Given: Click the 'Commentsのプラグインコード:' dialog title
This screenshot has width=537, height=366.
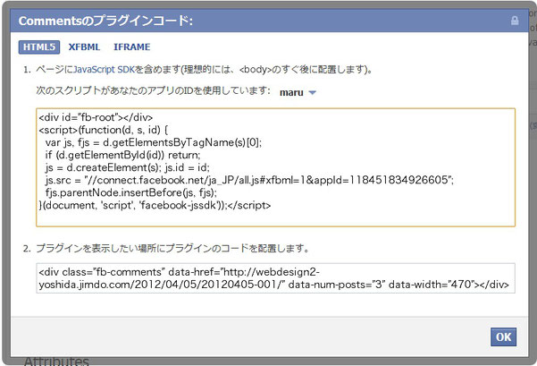Looking at the screenshot, I should (x=105, y=21).
